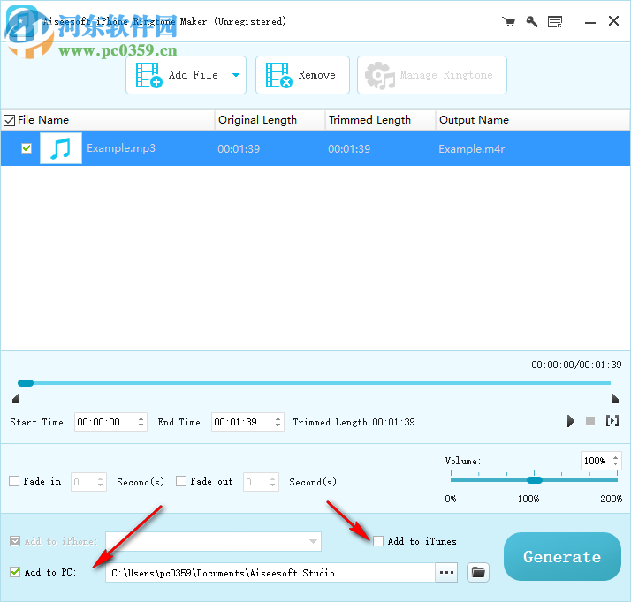Adjust End Time with stepper arrows
Viewport: 631px width, 602px height.
pyautogui.click(x=278, y=422)
